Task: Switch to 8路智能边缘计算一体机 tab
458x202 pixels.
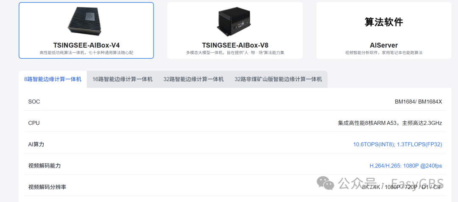Action: [53, 79]
